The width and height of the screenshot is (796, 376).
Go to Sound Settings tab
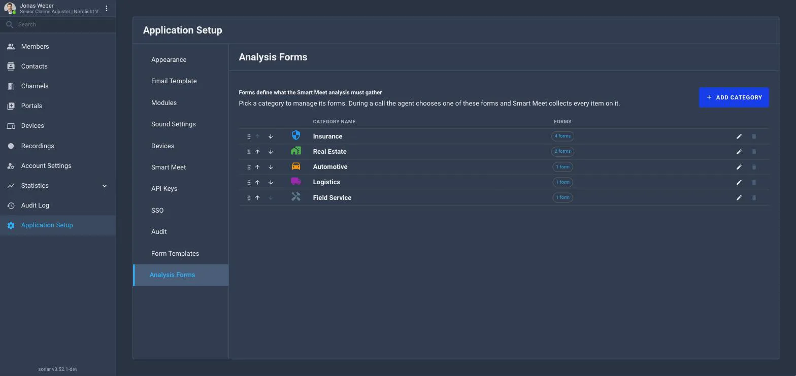tap(180, 124)
